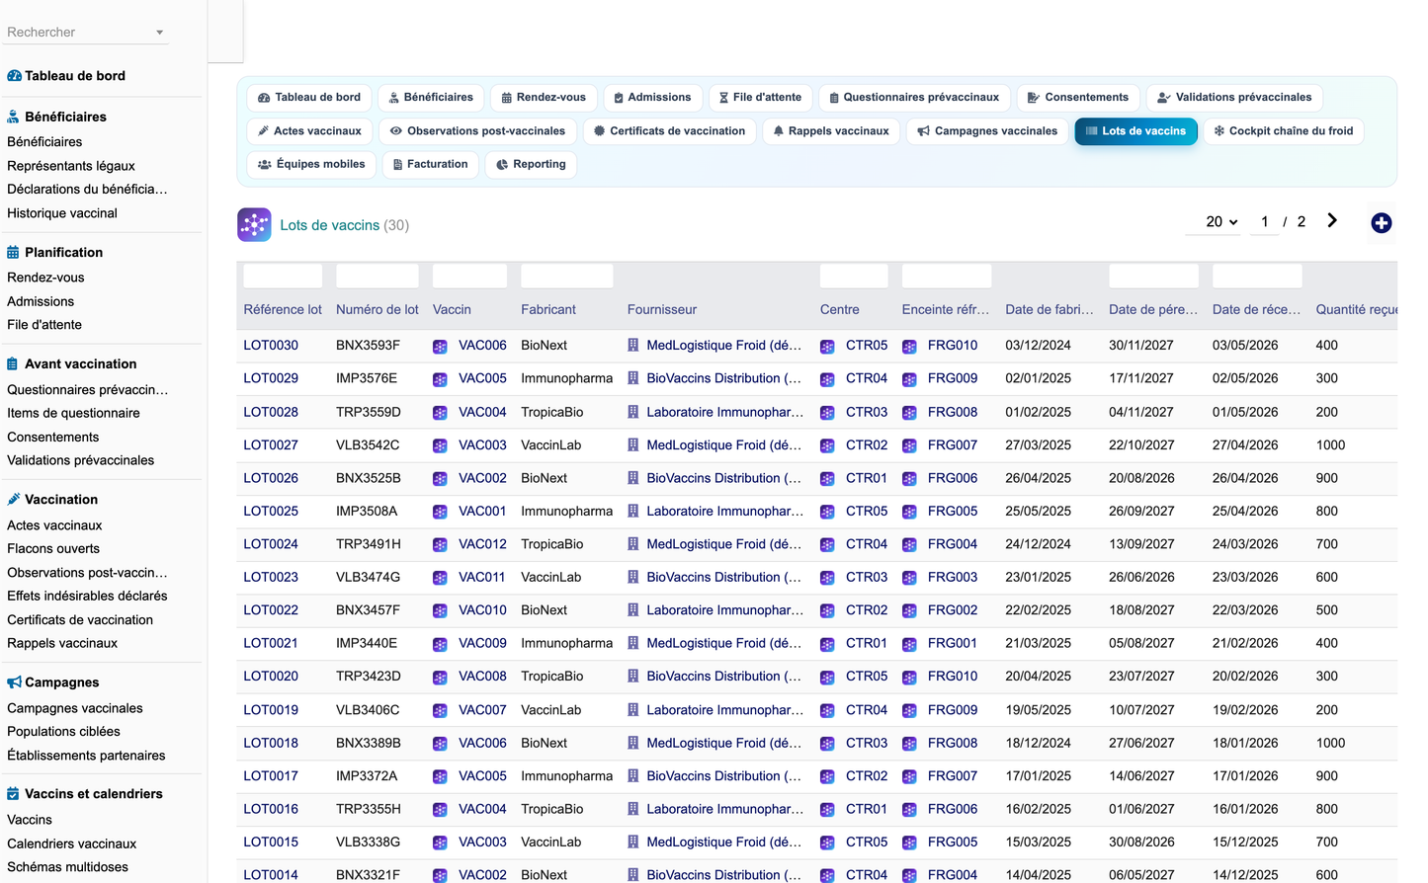Switch to Tableau de bord tab
The width and height of the screenshot is (1428, 883).
pos(309,98)
